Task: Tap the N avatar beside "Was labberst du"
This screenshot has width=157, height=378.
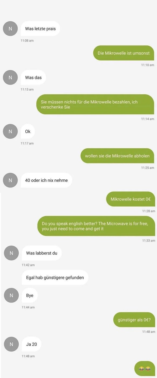Action: [11, 253]
